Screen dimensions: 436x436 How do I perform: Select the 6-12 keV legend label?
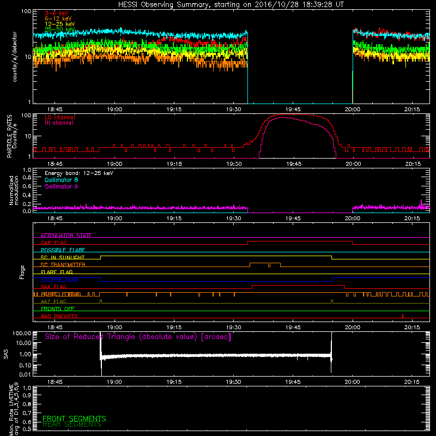pos(58,19)
